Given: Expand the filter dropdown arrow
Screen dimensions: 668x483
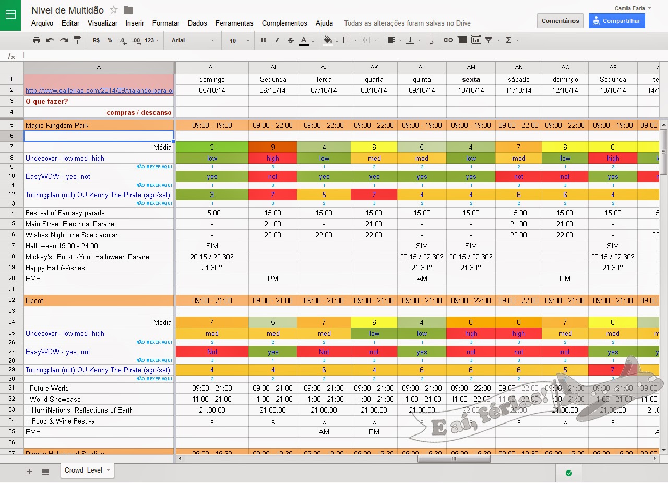Looking at the screenshot, I should tap(498, 41).
